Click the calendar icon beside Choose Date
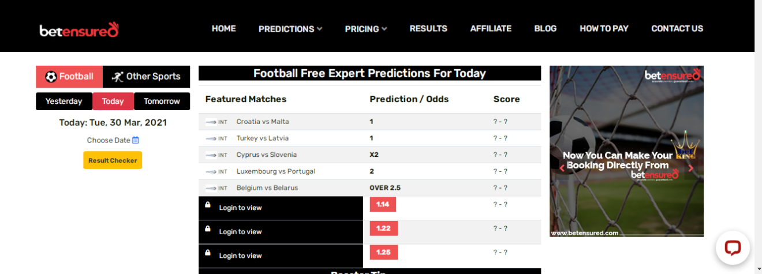The width and height of the screenshot is (762, 274). pos(136,140)
